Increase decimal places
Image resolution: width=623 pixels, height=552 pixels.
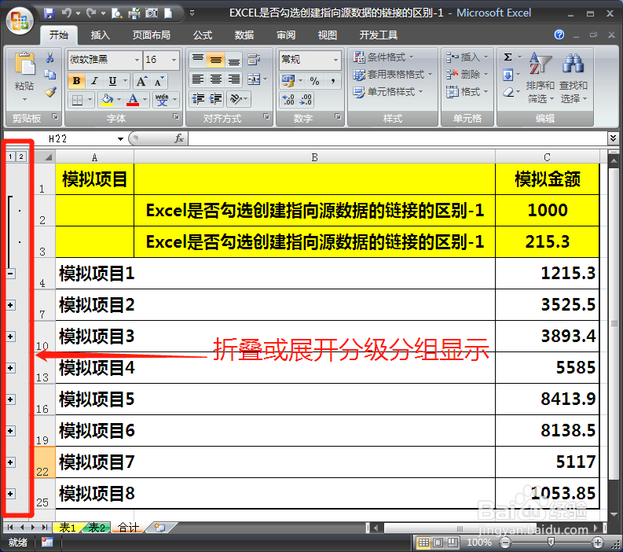tap(288, 99)
